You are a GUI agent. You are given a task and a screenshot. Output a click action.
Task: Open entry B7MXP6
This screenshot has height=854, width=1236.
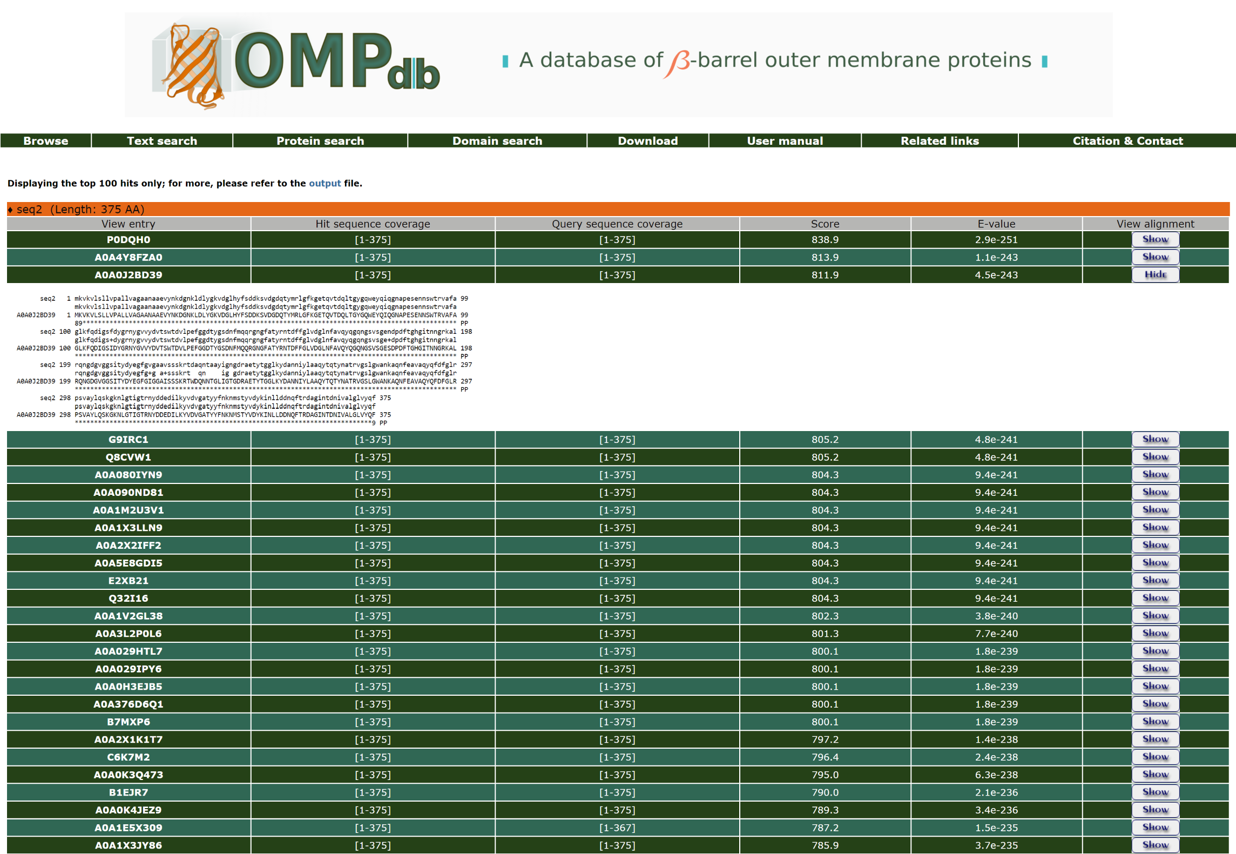(x=129, y=722)
